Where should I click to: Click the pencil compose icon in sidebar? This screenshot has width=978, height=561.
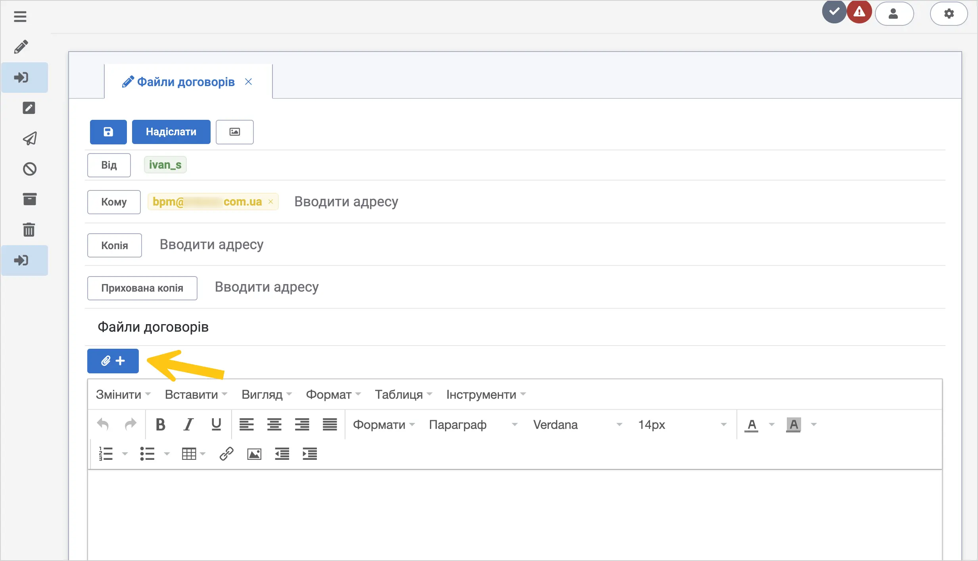[x=21, y=47]
